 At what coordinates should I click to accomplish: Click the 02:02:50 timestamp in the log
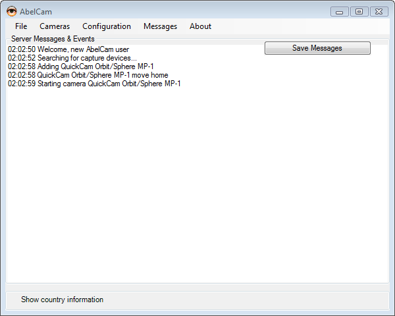pos(22,49)
